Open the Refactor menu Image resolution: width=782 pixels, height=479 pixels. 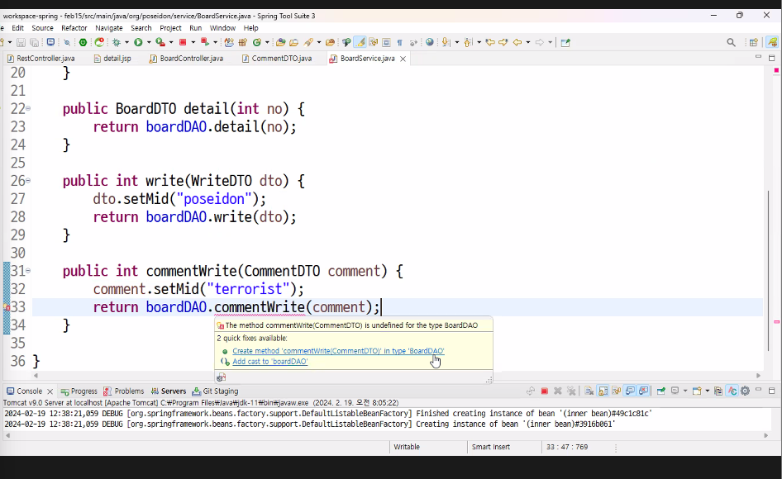[74, 28]
